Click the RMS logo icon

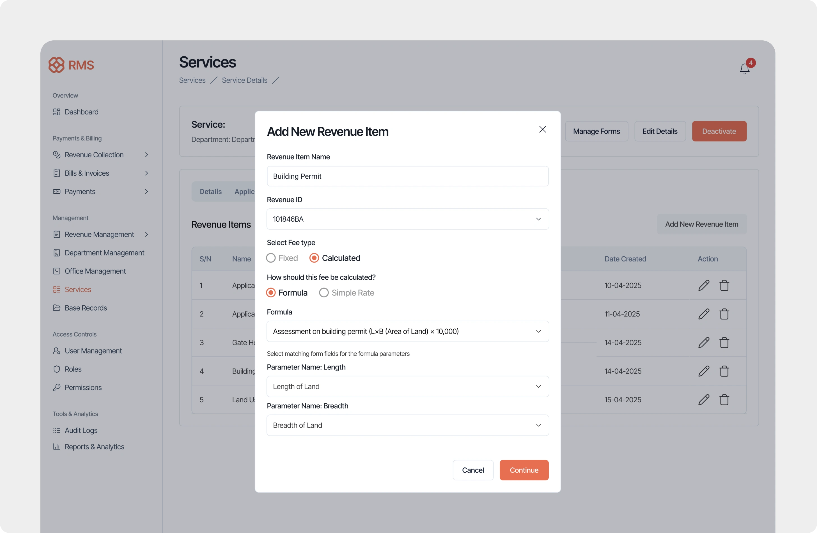coord(57,65)
